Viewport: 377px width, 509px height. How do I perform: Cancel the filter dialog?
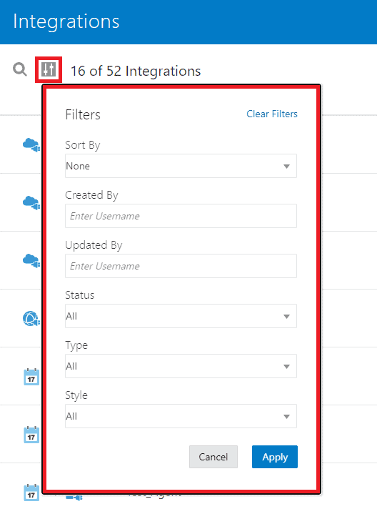[213, 457]
